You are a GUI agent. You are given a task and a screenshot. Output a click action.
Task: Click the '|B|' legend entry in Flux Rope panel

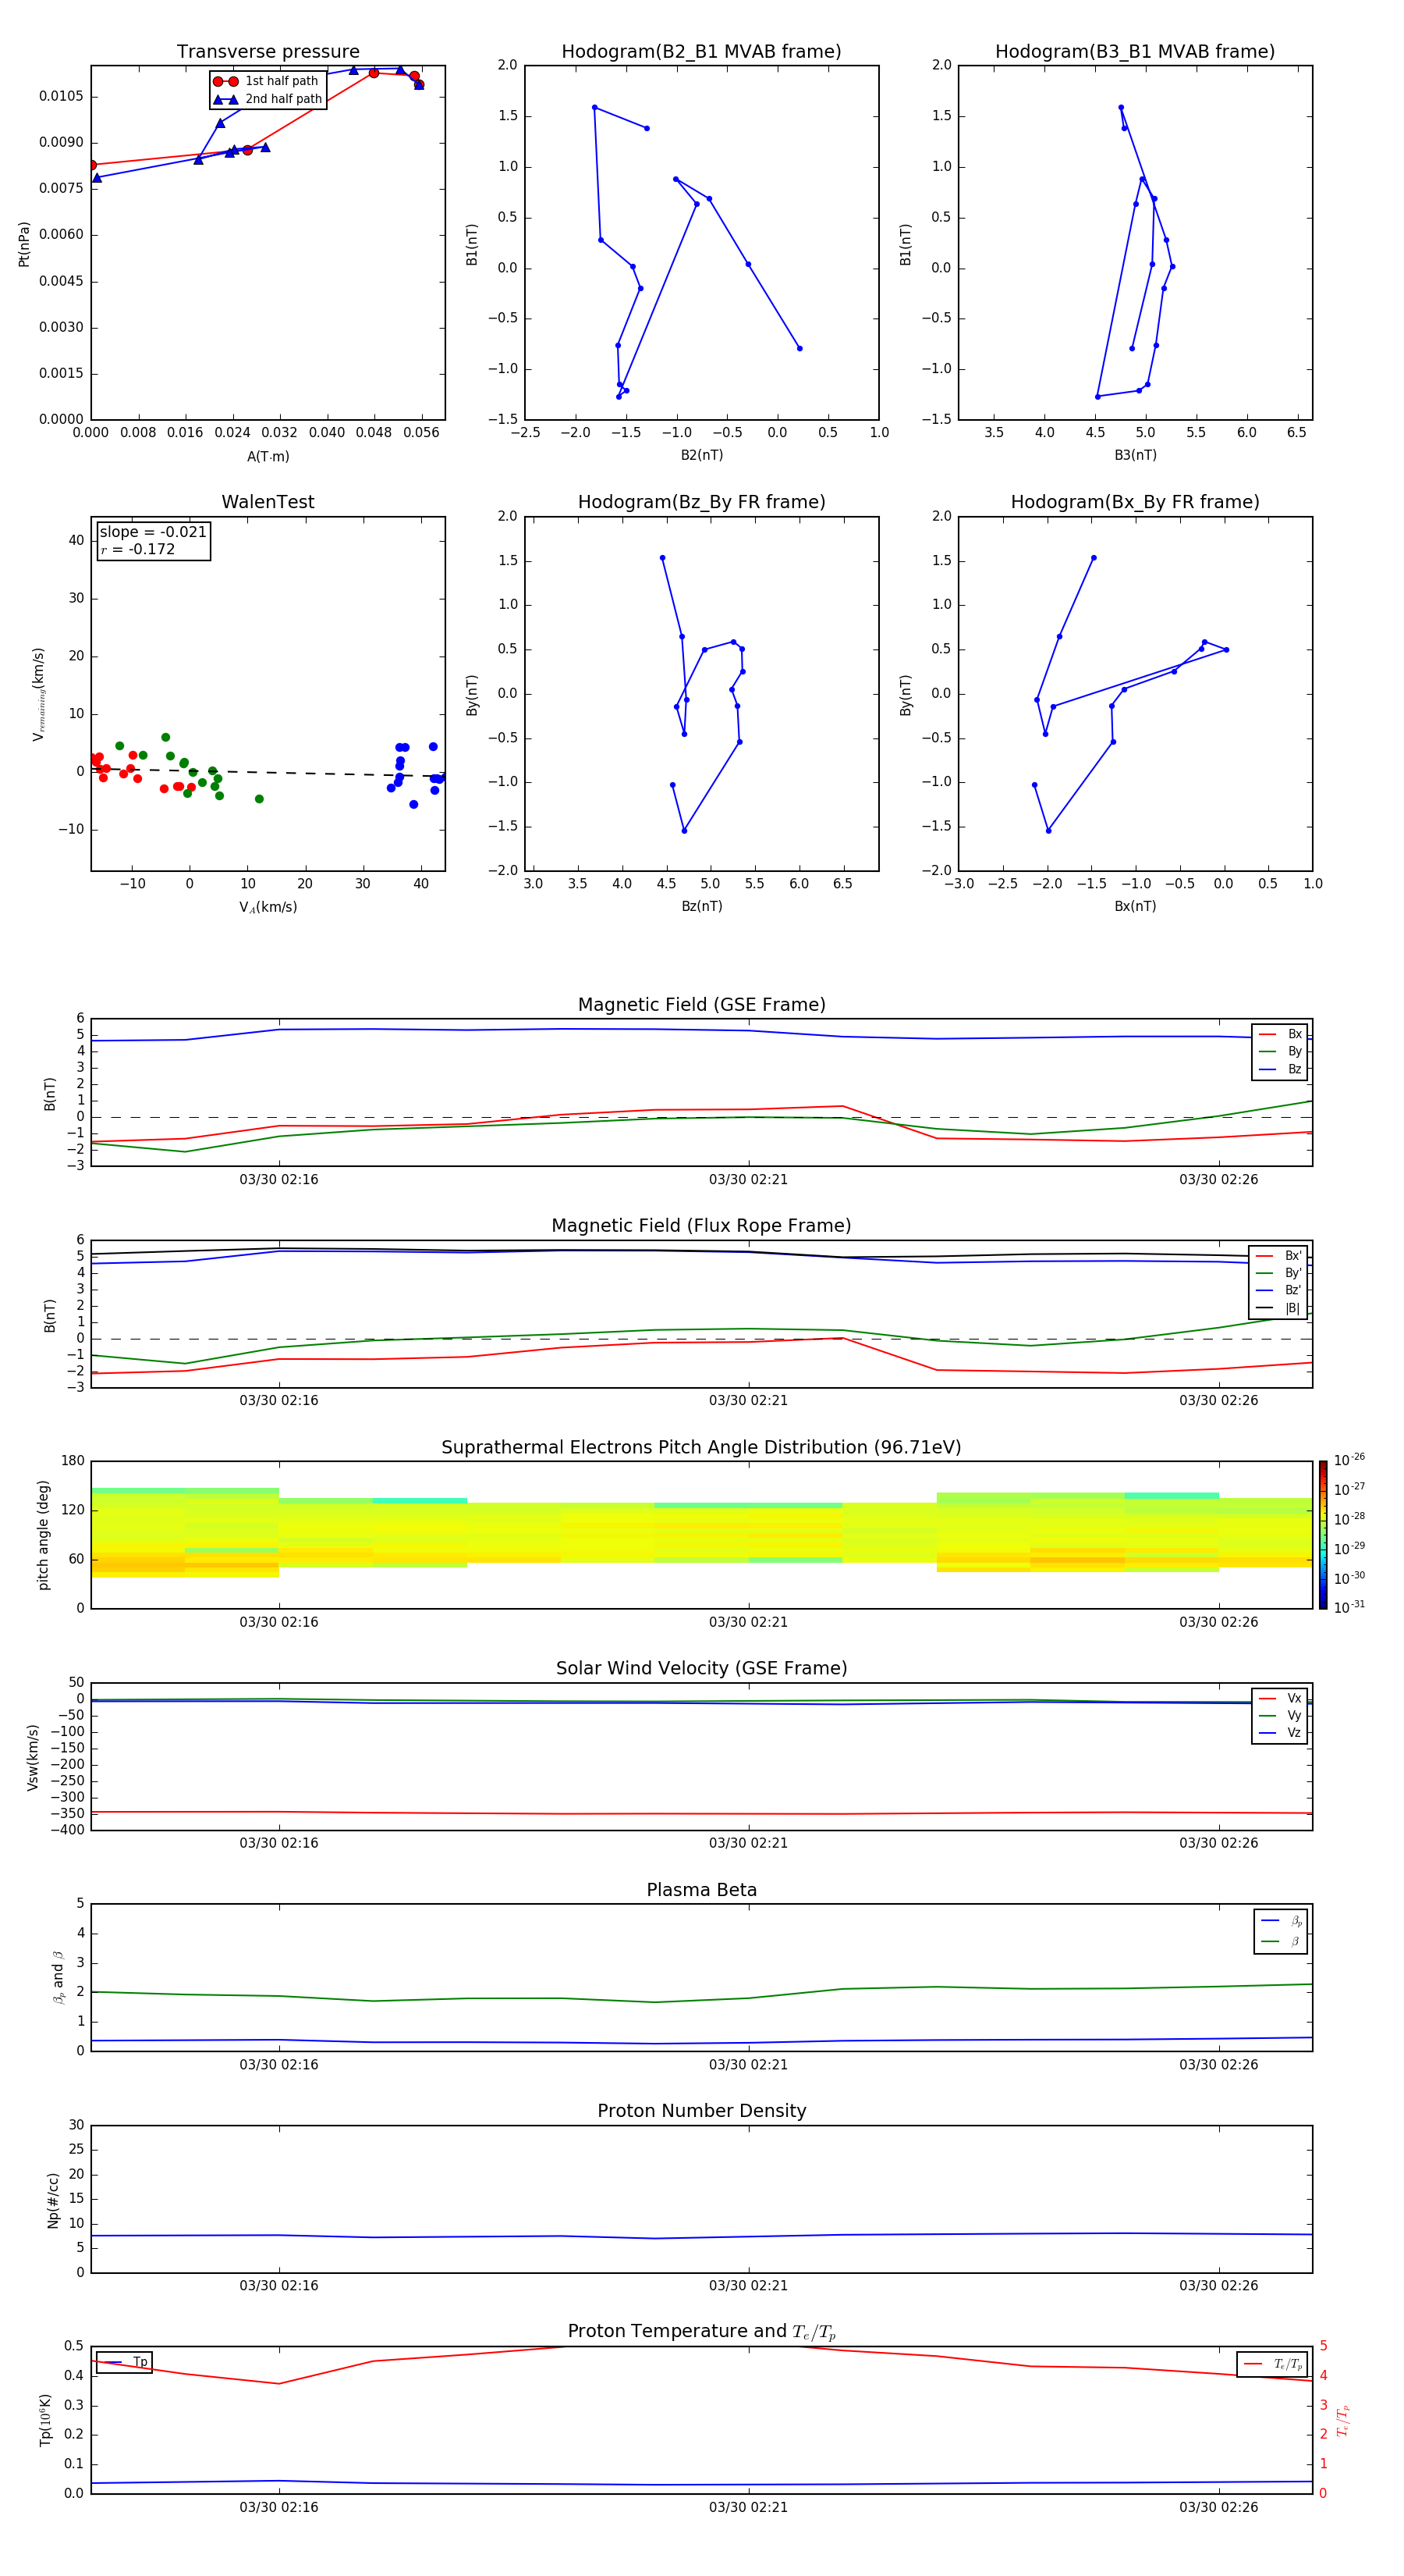1279,1308
